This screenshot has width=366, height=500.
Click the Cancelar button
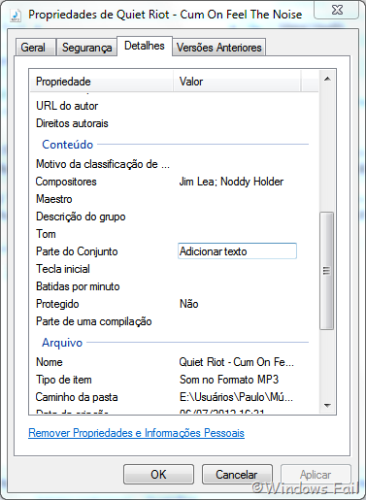pos(237,475)
